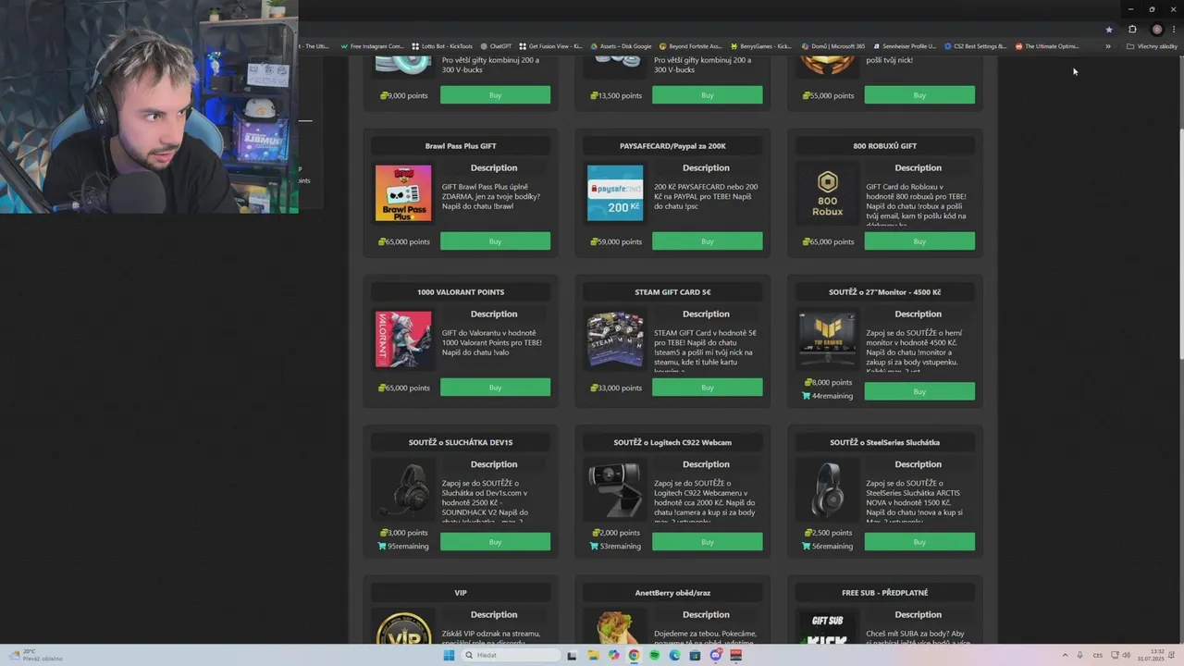
Task: Buy the 9,000 points item
Action: (x=495, y=95)
